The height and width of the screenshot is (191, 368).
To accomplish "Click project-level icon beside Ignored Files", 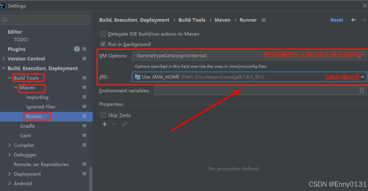I will (x=84, y=107).
